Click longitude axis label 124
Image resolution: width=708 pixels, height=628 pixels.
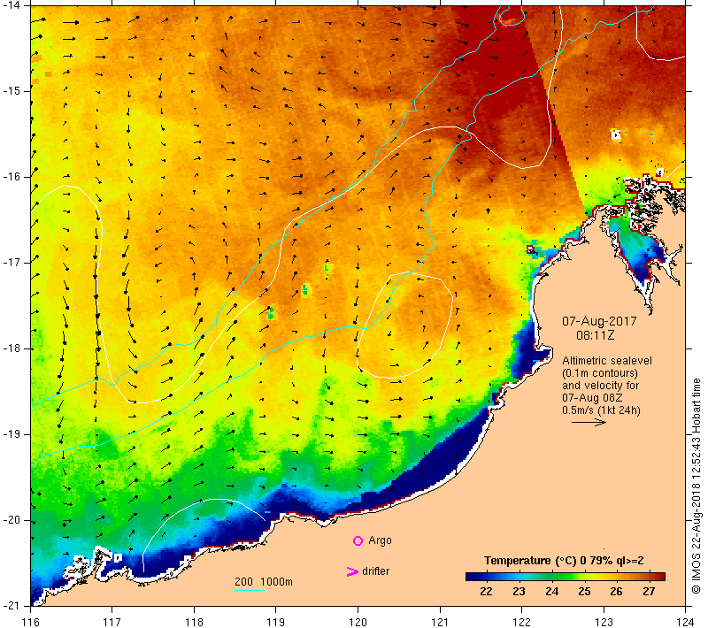[685, 622]
